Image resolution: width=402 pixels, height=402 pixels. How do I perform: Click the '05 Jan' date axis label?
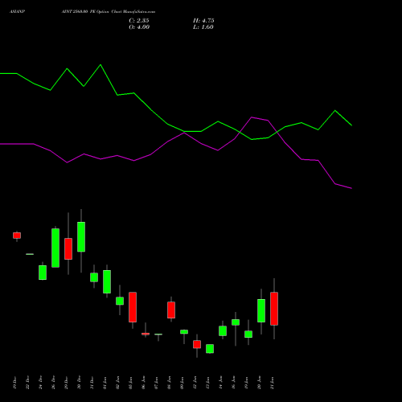pos(130,383)
